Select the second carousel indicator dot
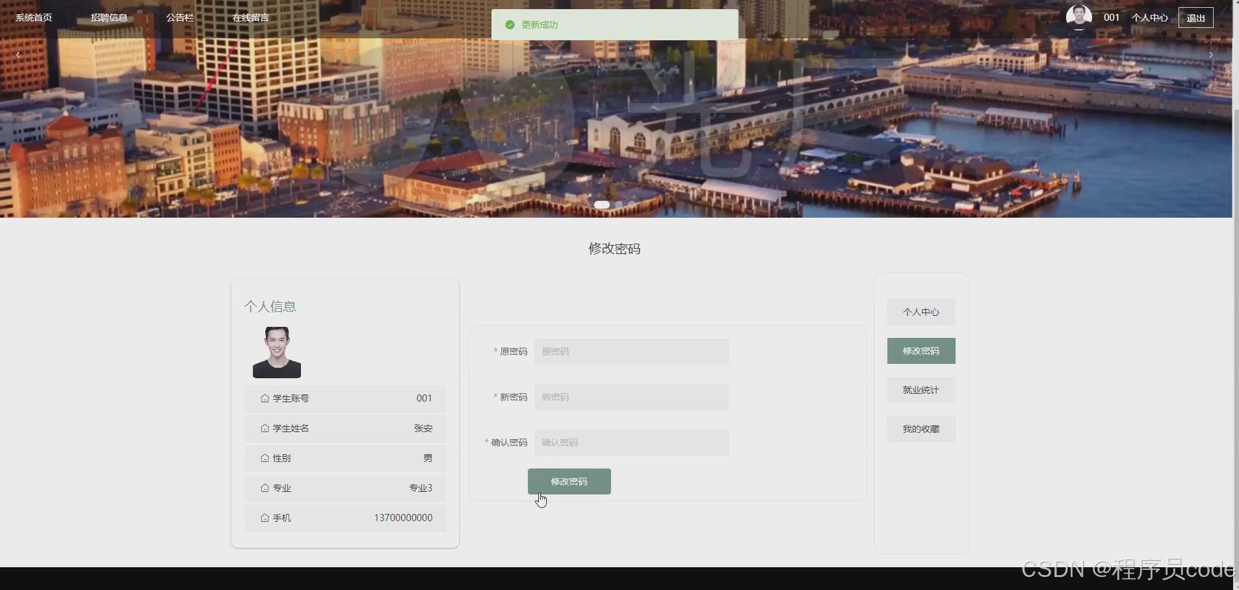 click(619, 205)
